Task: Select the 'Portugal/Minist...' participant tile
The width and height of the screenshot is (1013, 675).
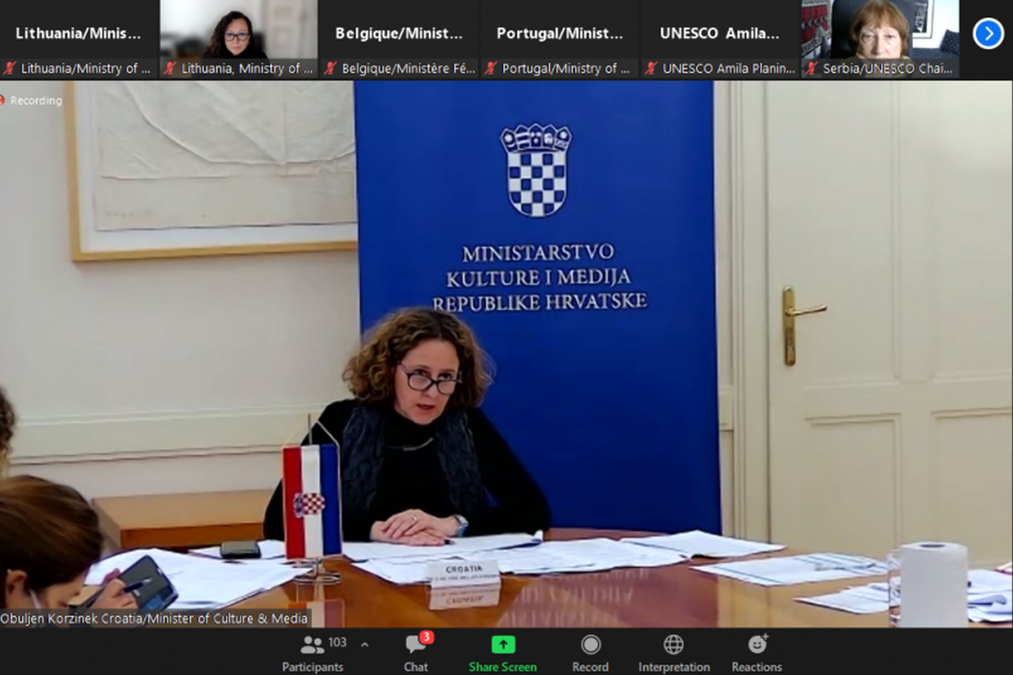Action: point(560,39)
